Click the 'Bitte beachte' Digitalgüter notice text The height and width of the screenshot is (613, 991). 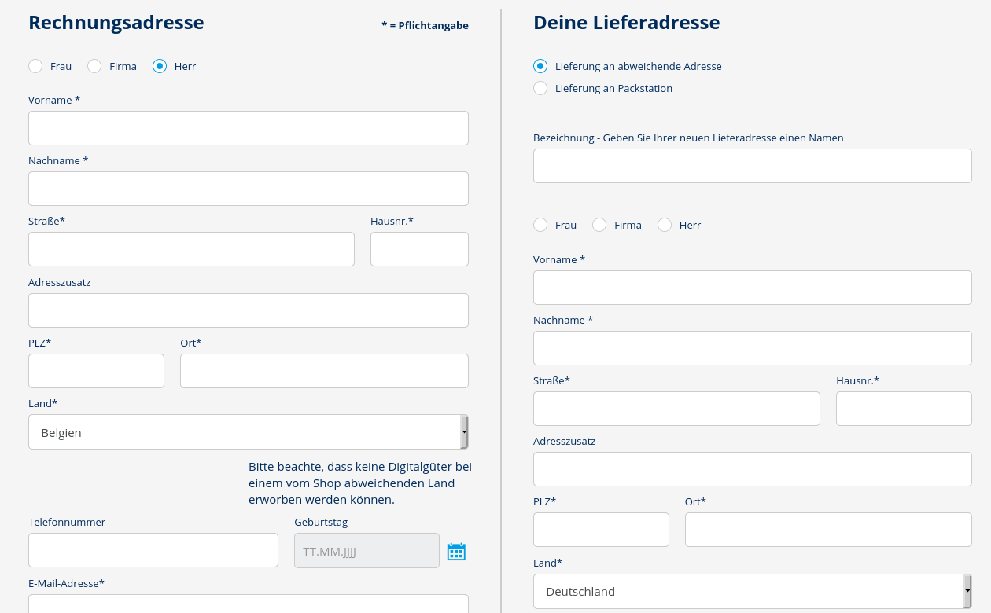[x=360, y=483]
